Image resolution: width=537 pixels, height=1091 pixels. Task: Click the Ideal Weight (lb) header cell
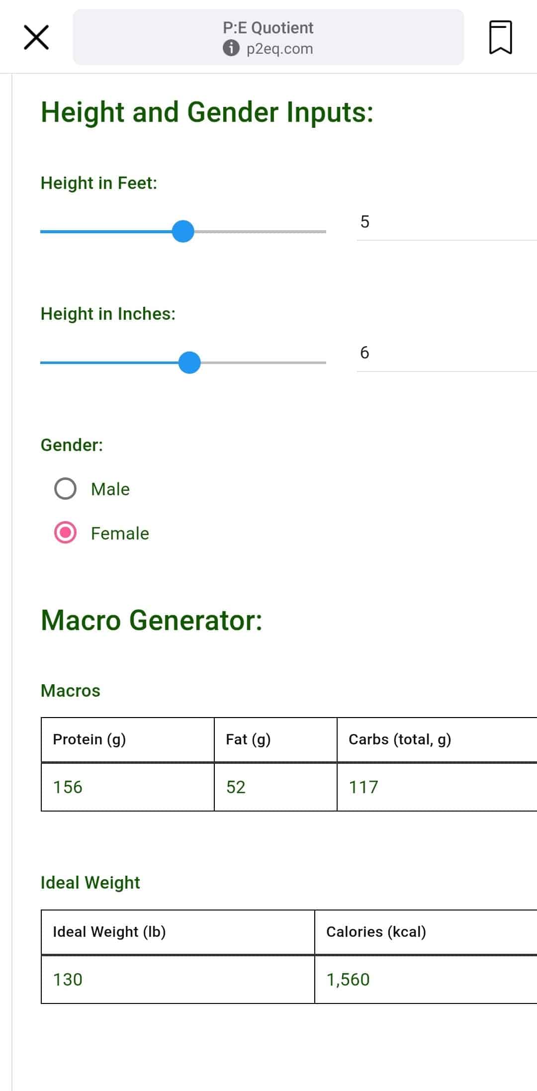(178, 932)
